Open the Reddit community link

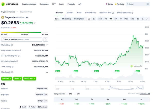tap(23, 107)
